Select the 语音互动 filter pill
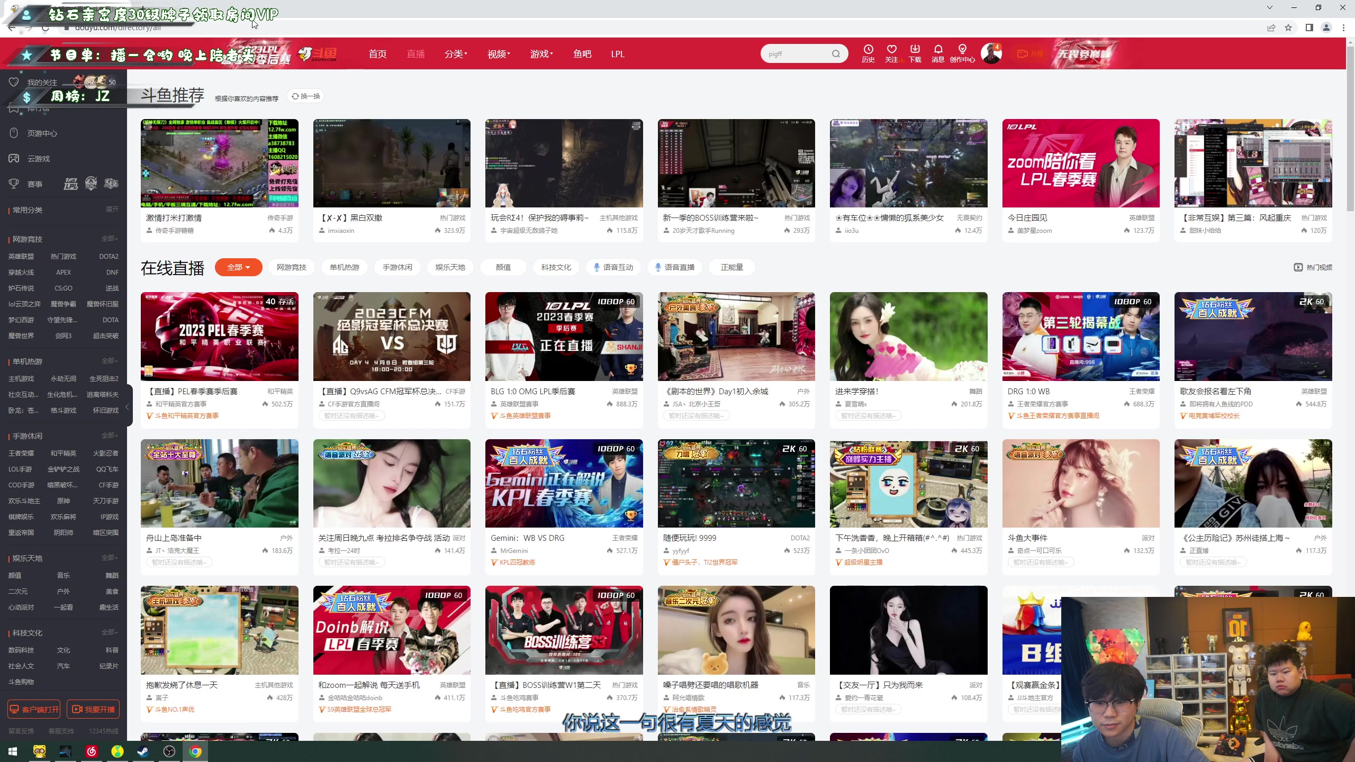This screenshot has height=762, width=1355. (x=613, y=267)
